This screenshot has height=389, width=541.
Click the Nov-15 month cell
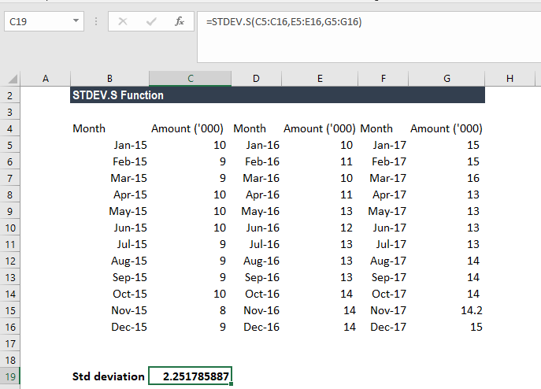coord(109,310)
